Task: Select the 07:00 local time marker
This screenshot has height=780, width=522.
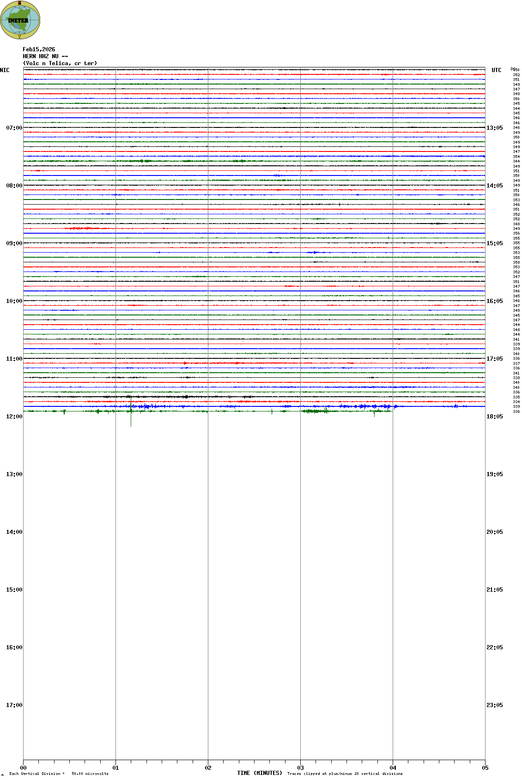Action: [x=14, y=128]
